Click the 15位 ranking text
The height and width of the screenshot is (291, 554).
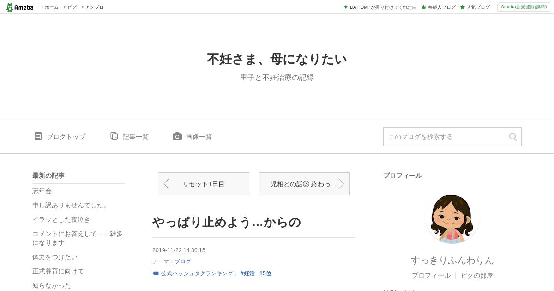265,273
